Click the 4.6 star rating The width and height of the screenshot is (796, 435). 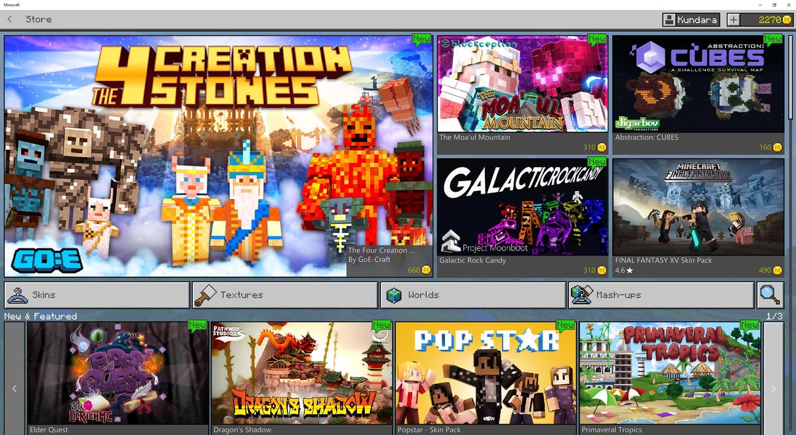[x=624, y=271]
